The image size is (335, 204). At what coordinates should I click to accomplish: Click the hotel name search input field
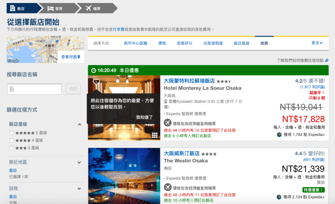[34, 89]
